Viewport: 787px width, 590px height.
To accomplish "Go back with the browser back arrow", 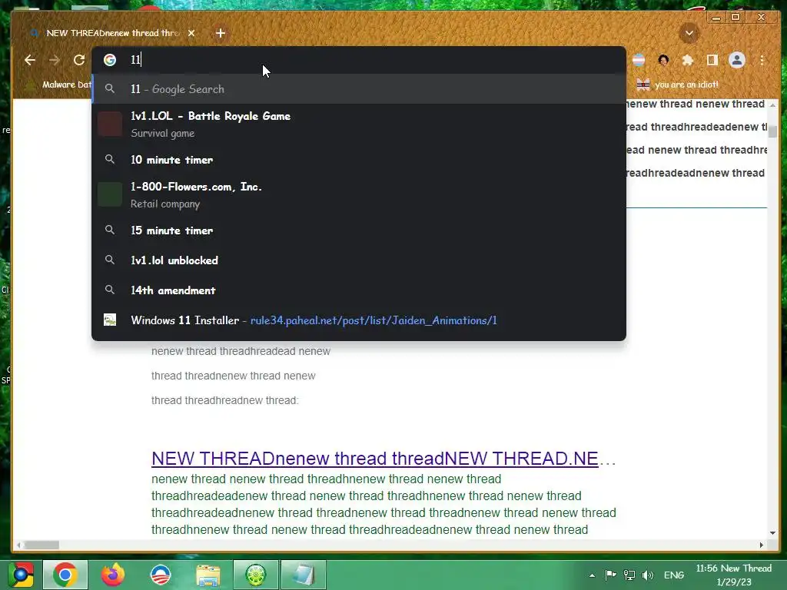I will pyautogui.click(x=30, y=60).
